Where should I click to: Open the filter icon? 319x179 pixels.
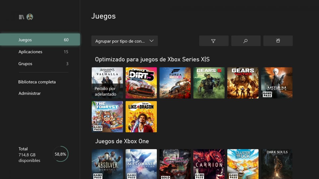tap(214, 41)
